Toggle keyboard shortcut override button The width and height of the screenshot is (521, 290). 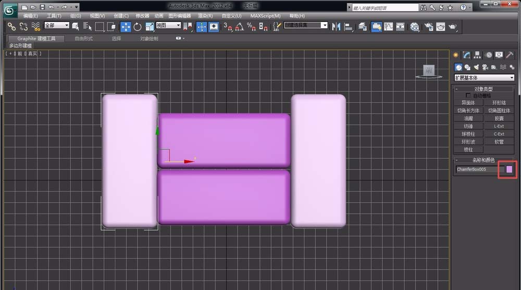(x=214, y=27)
